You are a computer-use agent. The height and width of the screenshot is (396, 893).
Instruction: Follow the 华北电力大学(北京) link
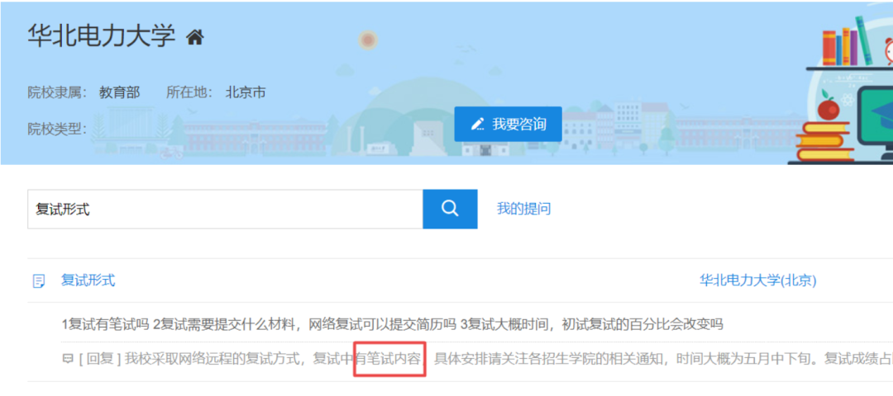pyautogui.click(x=757, y=280)
